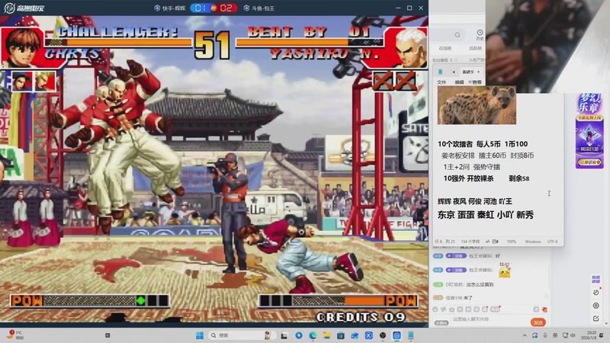Viewport: 610px width, 343px height.
Task: Click the 梦幻乐章 promo banner
Action: coord(589,104)
